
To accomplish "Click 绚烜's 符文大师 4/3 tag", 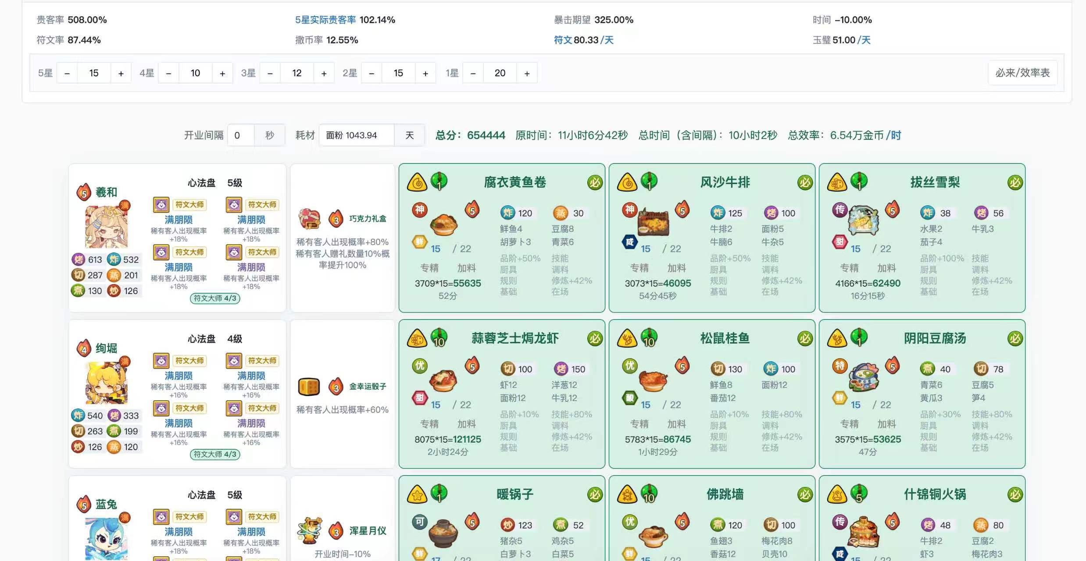I will coord(215,454).
